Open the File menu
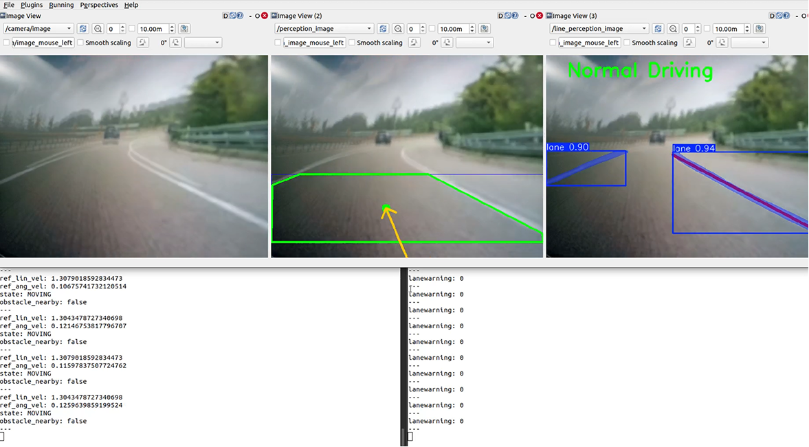Screen dimensions: 809x447 coord(9,5)
